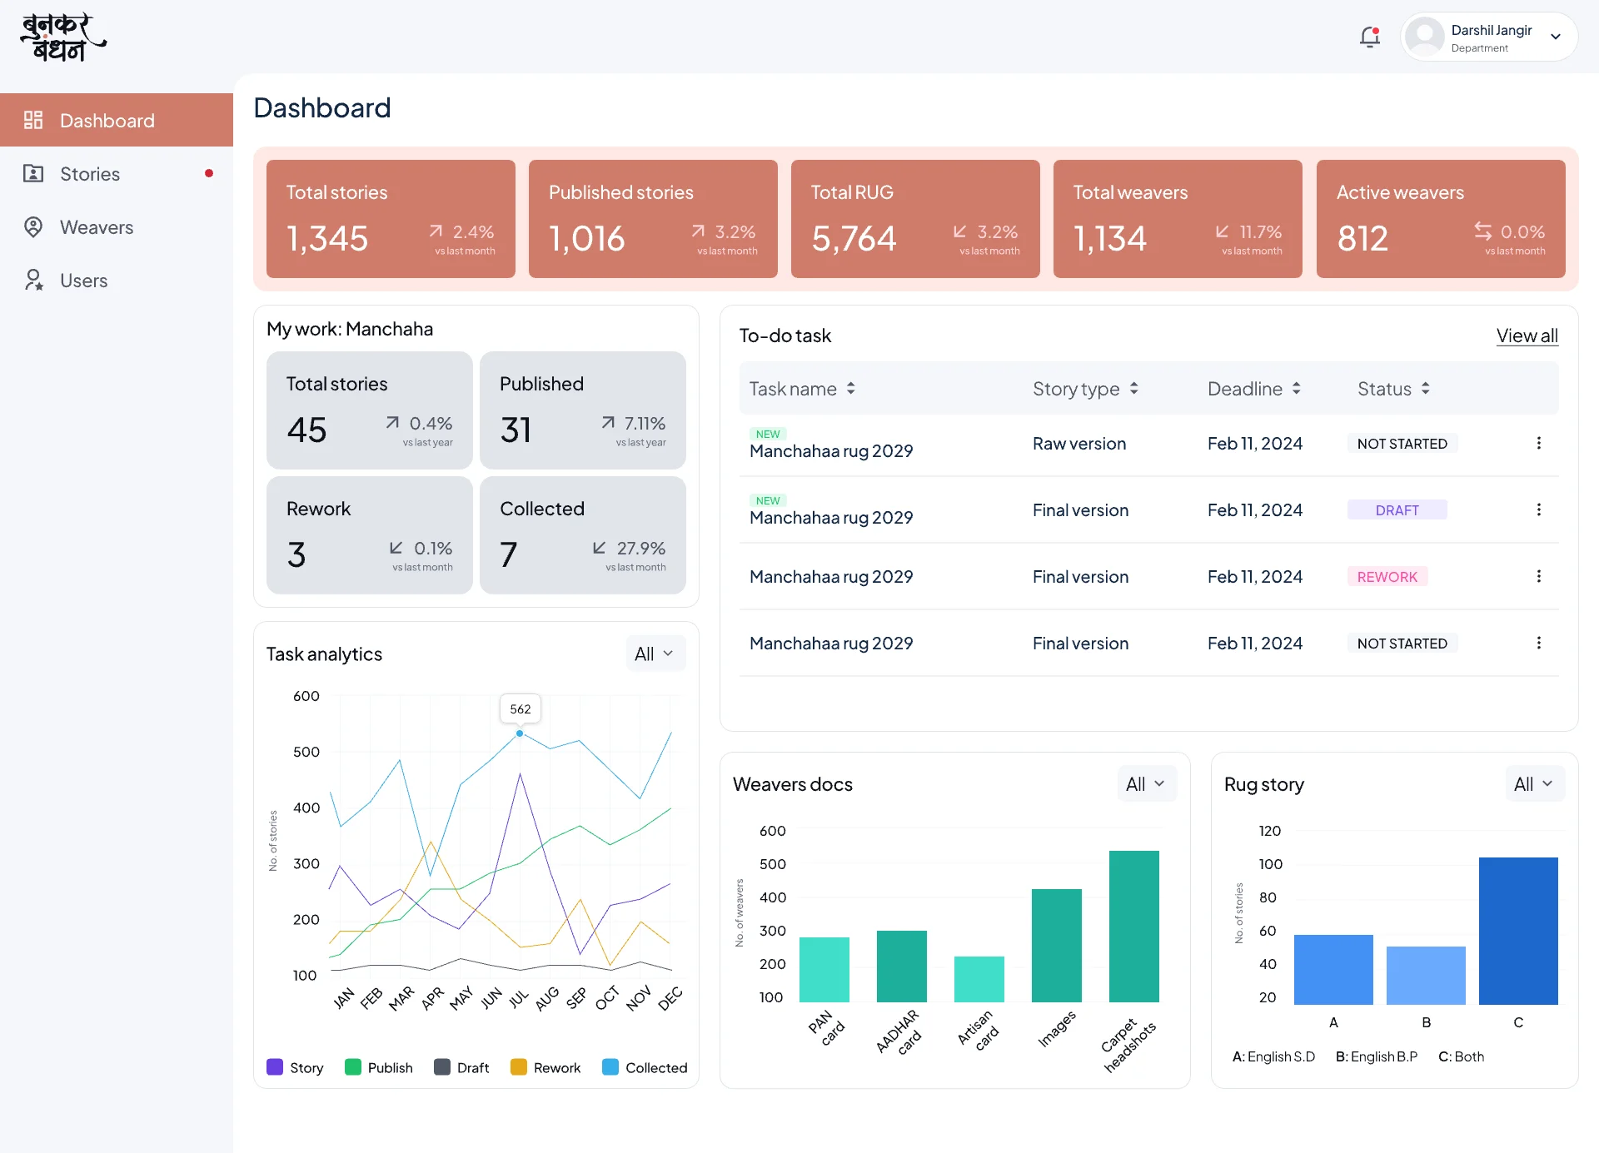Open the Total RUG 5,764 card
This screenshot has height=1153, width=1599.
tap(915, 219)
